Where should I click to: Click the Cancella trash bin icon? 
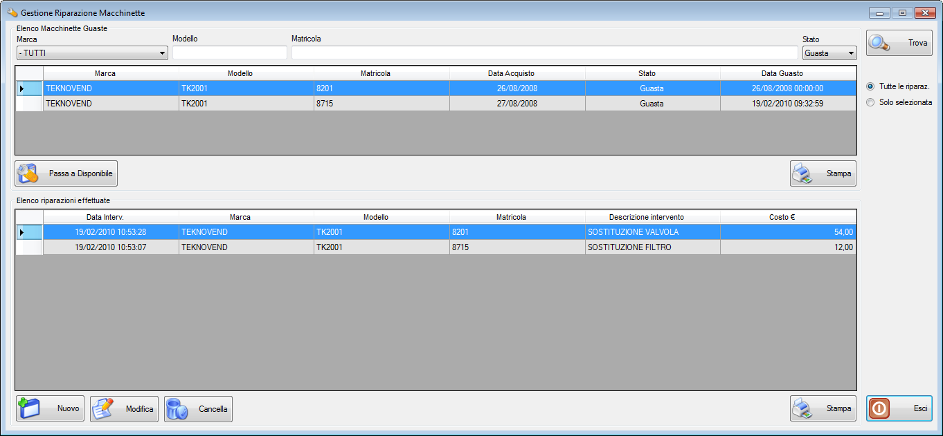[177, 408]
